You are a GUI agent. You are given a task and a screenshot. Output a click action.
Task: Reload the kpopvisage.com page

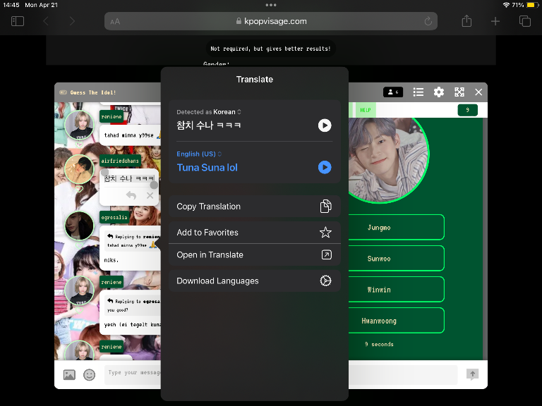pyautogui.click(x=428, y=21)
